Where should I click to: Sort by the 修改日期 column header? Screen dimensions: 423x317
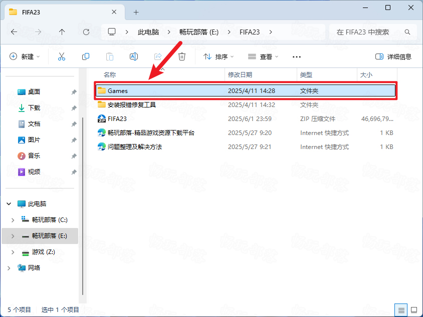[x=240, y=75]
